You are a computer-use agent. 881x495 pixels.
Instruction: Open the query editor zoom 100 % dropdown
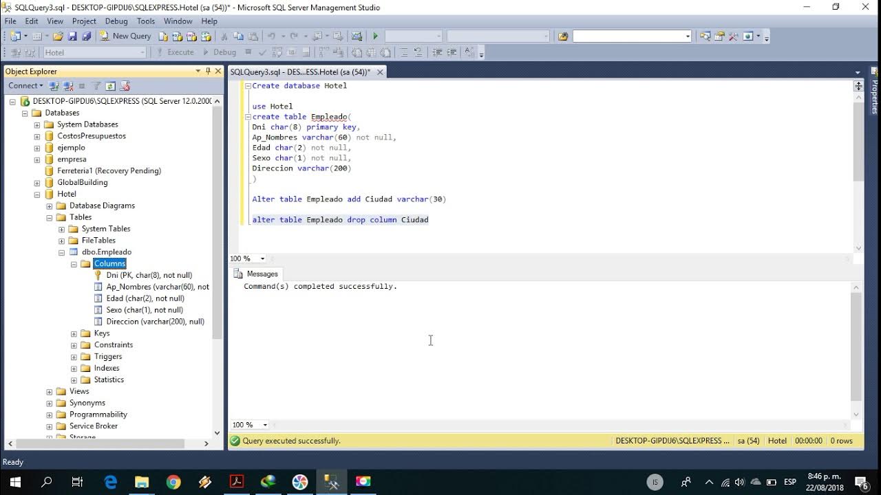[262, 258]
